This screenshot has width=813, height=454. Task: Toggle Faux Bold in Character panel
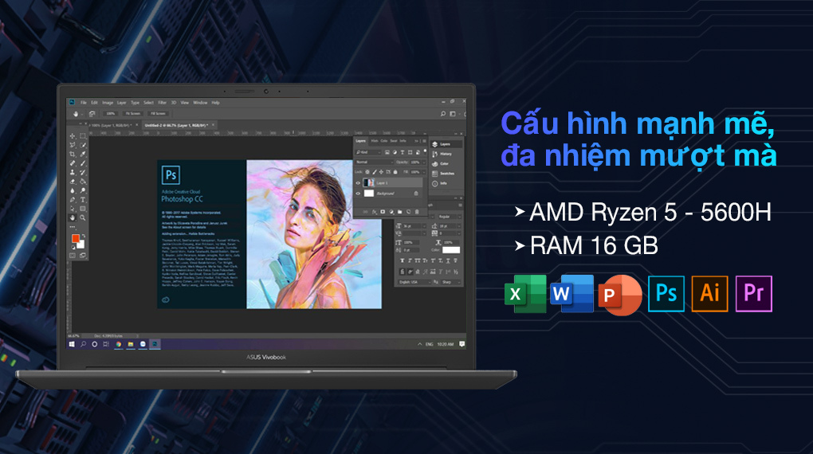pos(403,260)
